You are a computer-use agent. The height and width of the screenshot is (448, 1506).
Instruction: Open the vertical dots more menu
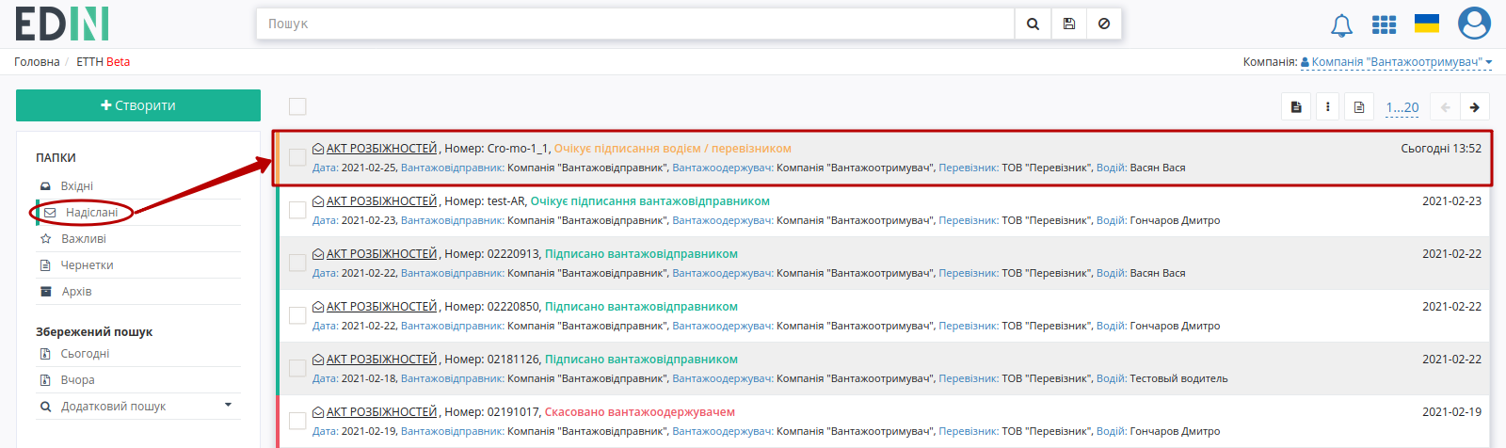click(1327, 107)
